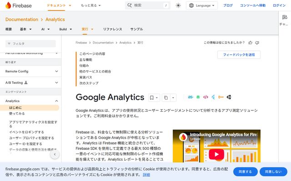
Task: Click the Documentation breadcrumb link
Action: click(x=103, y=43)
